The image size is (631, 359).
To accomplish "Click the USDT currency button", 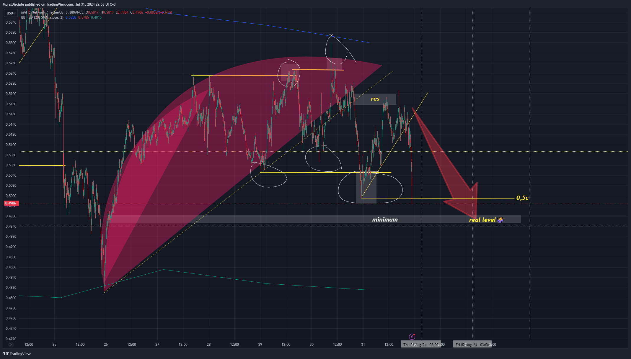I will tap(11, 13).
